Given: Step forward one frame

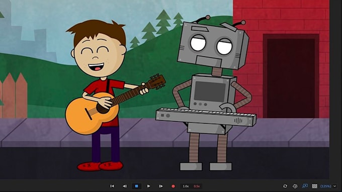Looking at the screenshot, I should (x=161, y=186).
